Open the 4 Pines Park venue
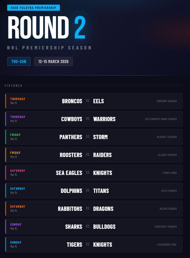Screen dimensions: 190x258 tap(169, 173)
